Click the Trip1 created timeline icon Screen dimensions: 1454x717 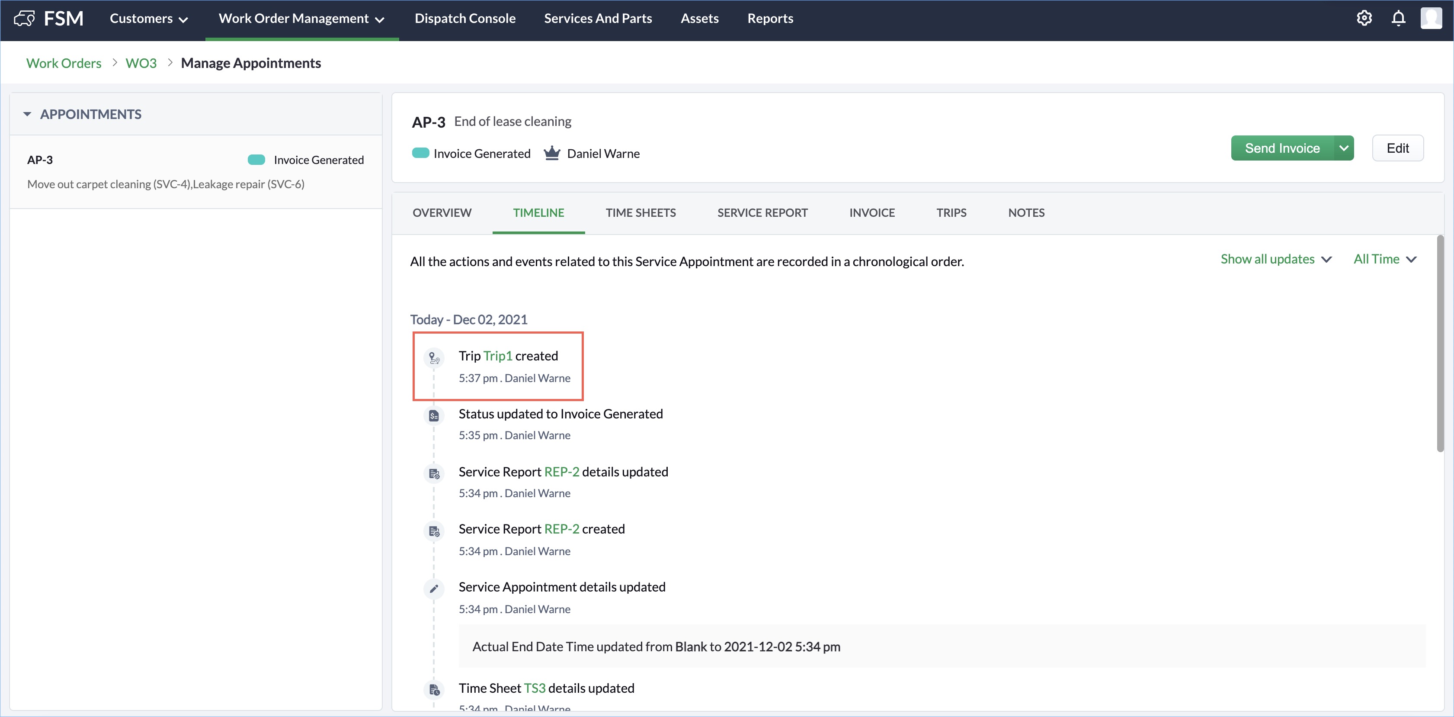tap(433, 358)
